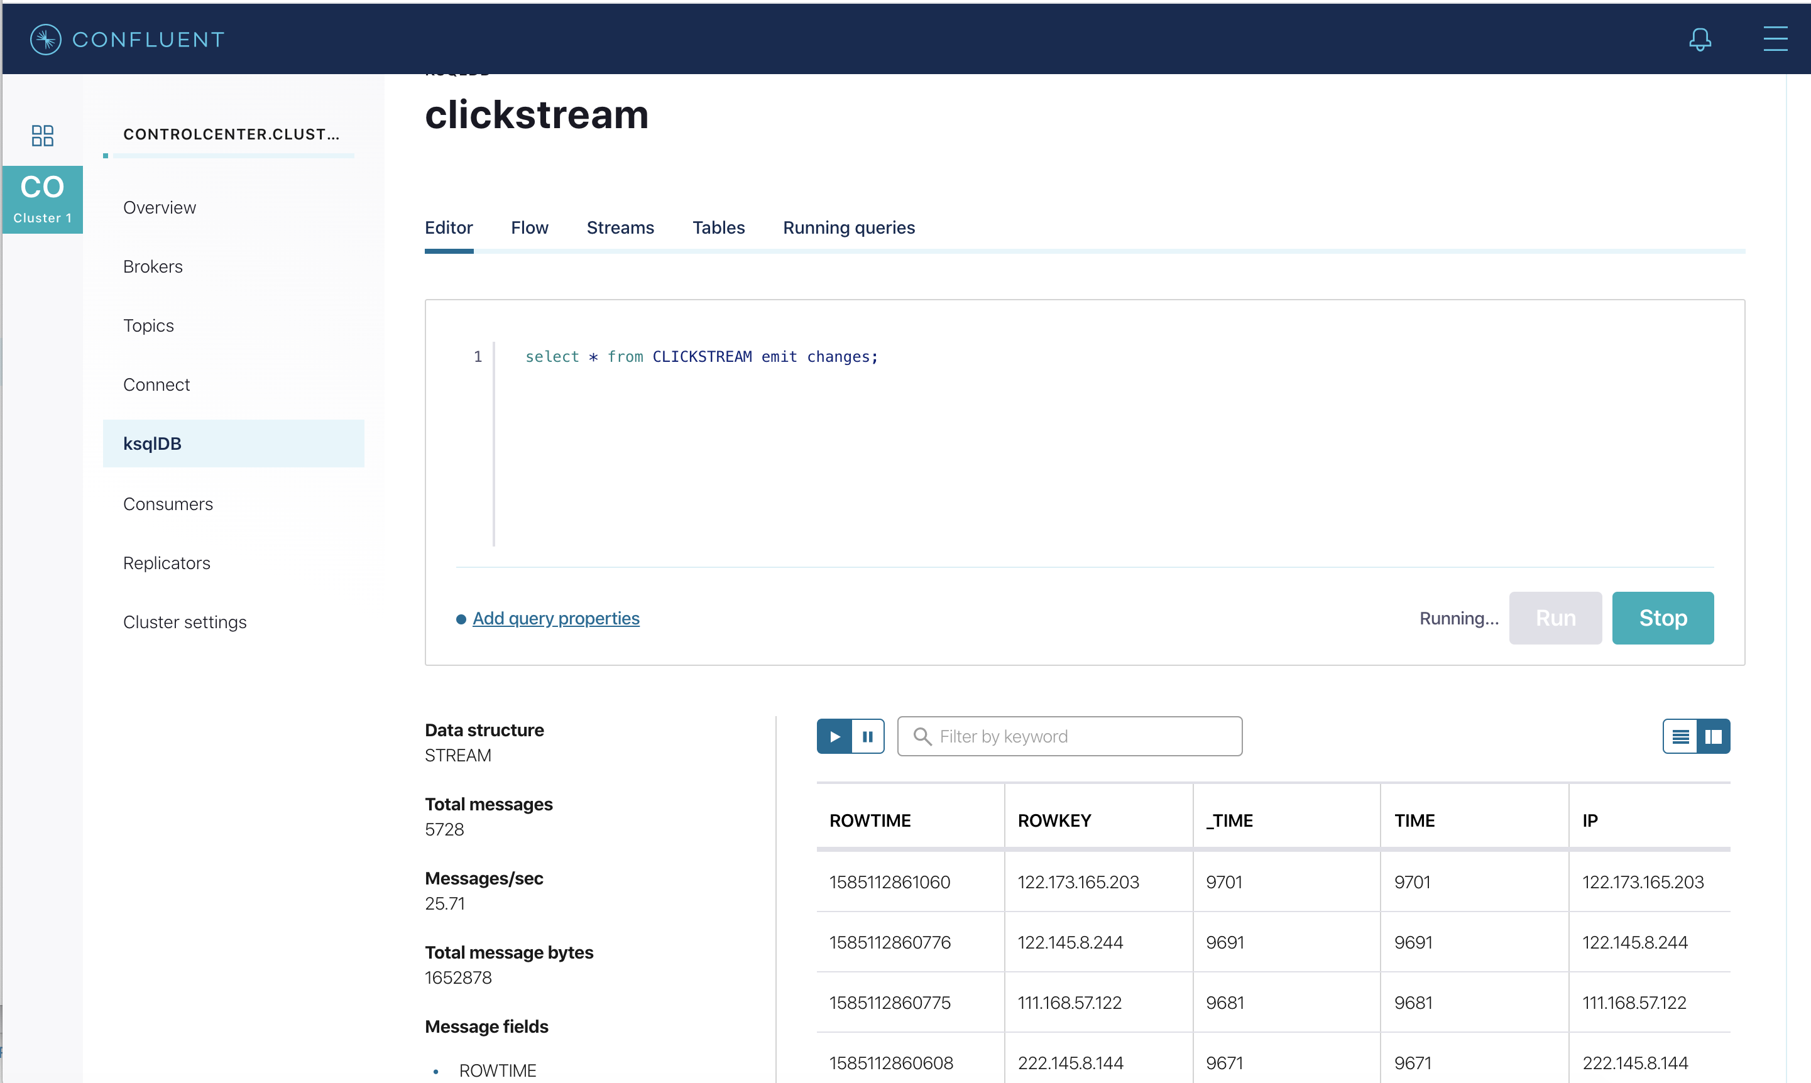Select the Streams tab
Screen dimensions: 1811x1083
621,227
